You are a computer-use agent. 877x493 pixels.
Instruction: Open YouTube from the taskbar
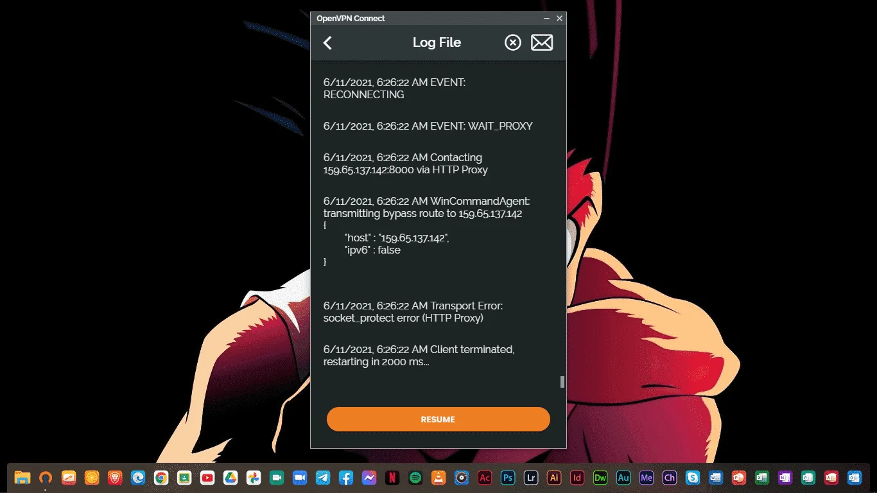pyautogui.click(x=207, y=478)
